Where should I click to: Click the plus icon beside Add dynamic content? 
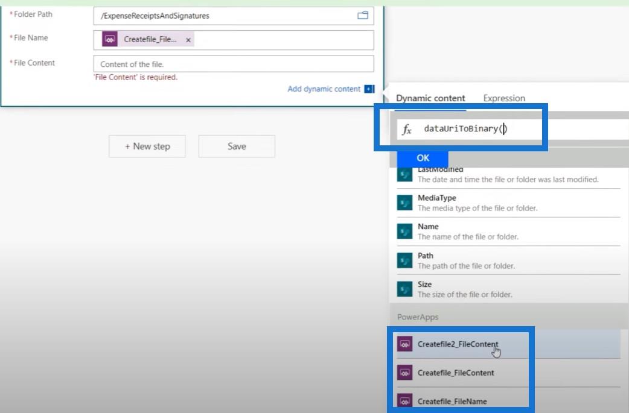pyautogui.click(x=369, y=89)
